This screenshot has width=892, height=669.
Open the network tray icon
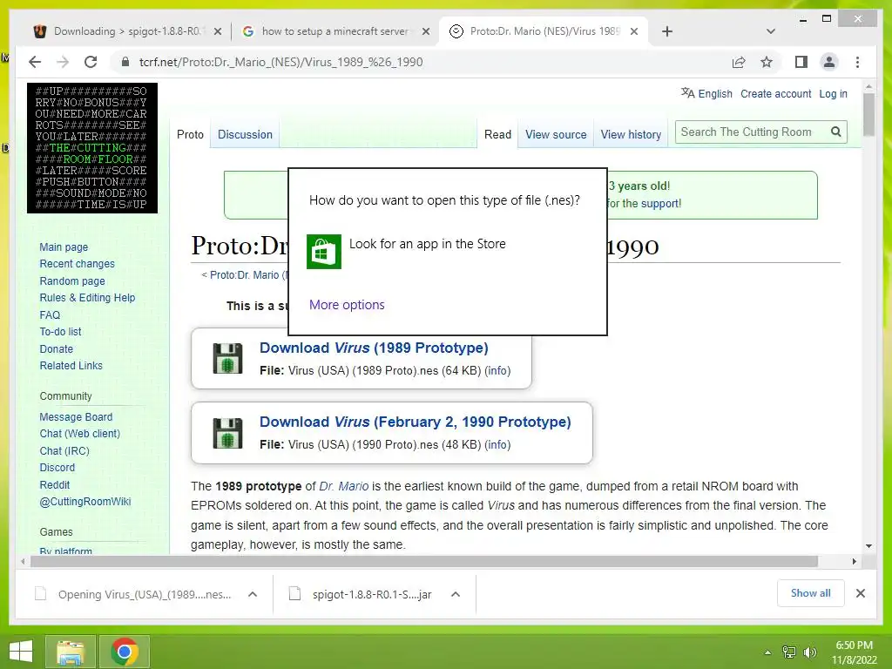tap(789, 652)
